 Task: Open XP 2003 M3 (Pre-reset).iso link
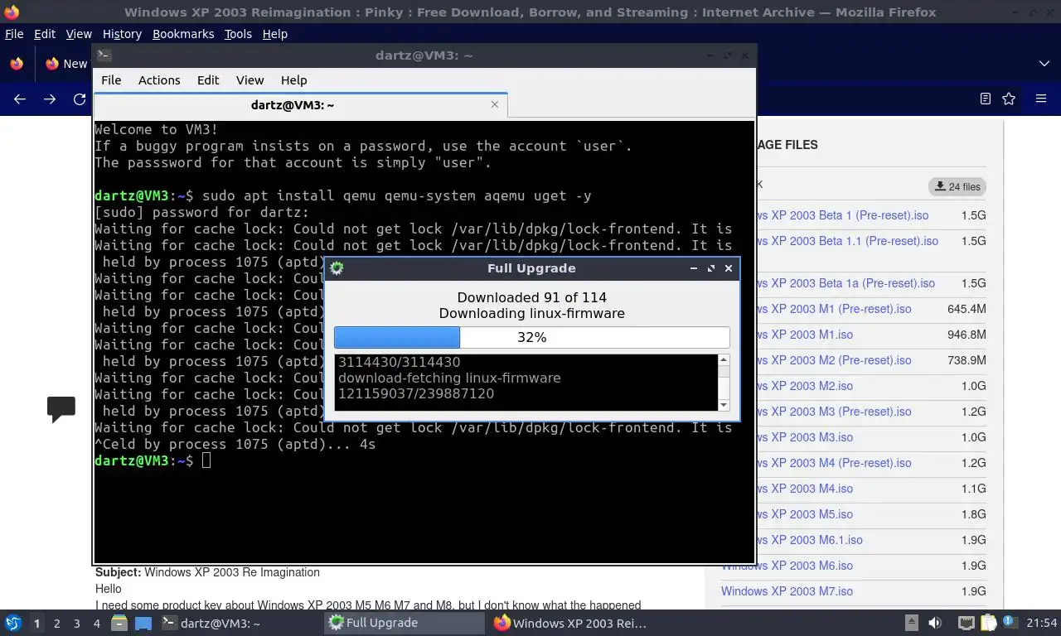pyautogui.click(x=833, y=412)
